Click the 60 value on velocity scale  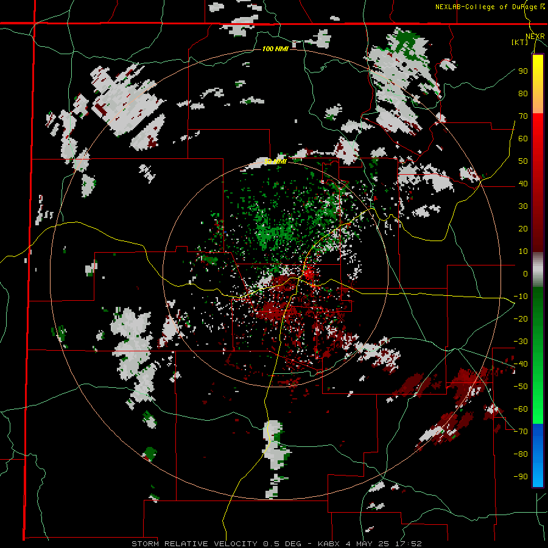coord(523,139)
